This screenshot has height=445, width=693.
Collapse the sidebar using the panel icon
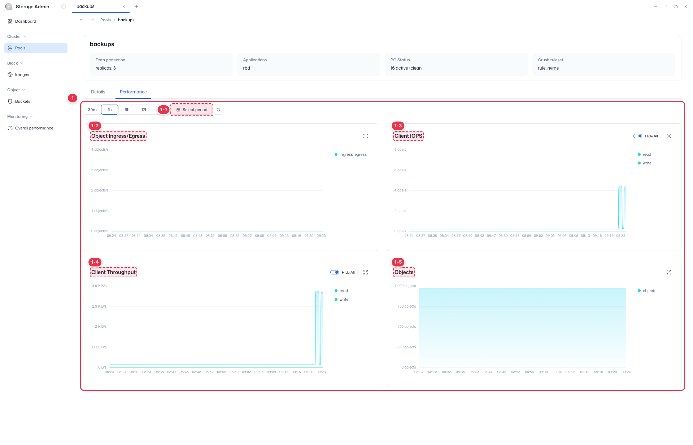[x=64, y=6]
